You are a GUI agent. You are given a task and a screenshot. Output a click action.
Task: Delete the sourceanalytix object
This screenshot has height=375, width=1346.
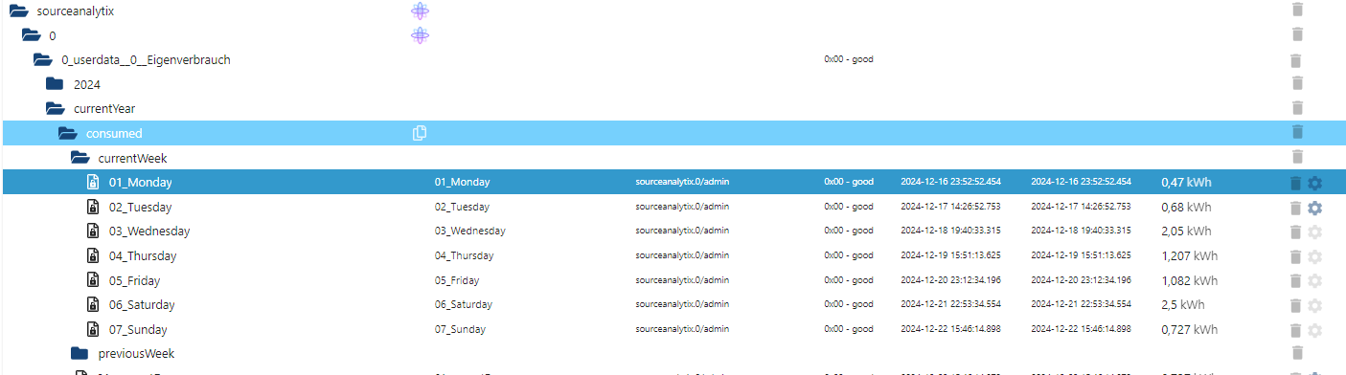1297,10
